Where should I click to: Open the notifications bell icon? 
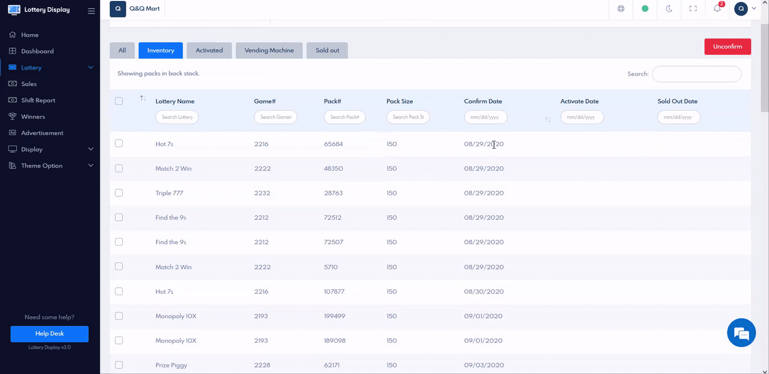[717, 9]
